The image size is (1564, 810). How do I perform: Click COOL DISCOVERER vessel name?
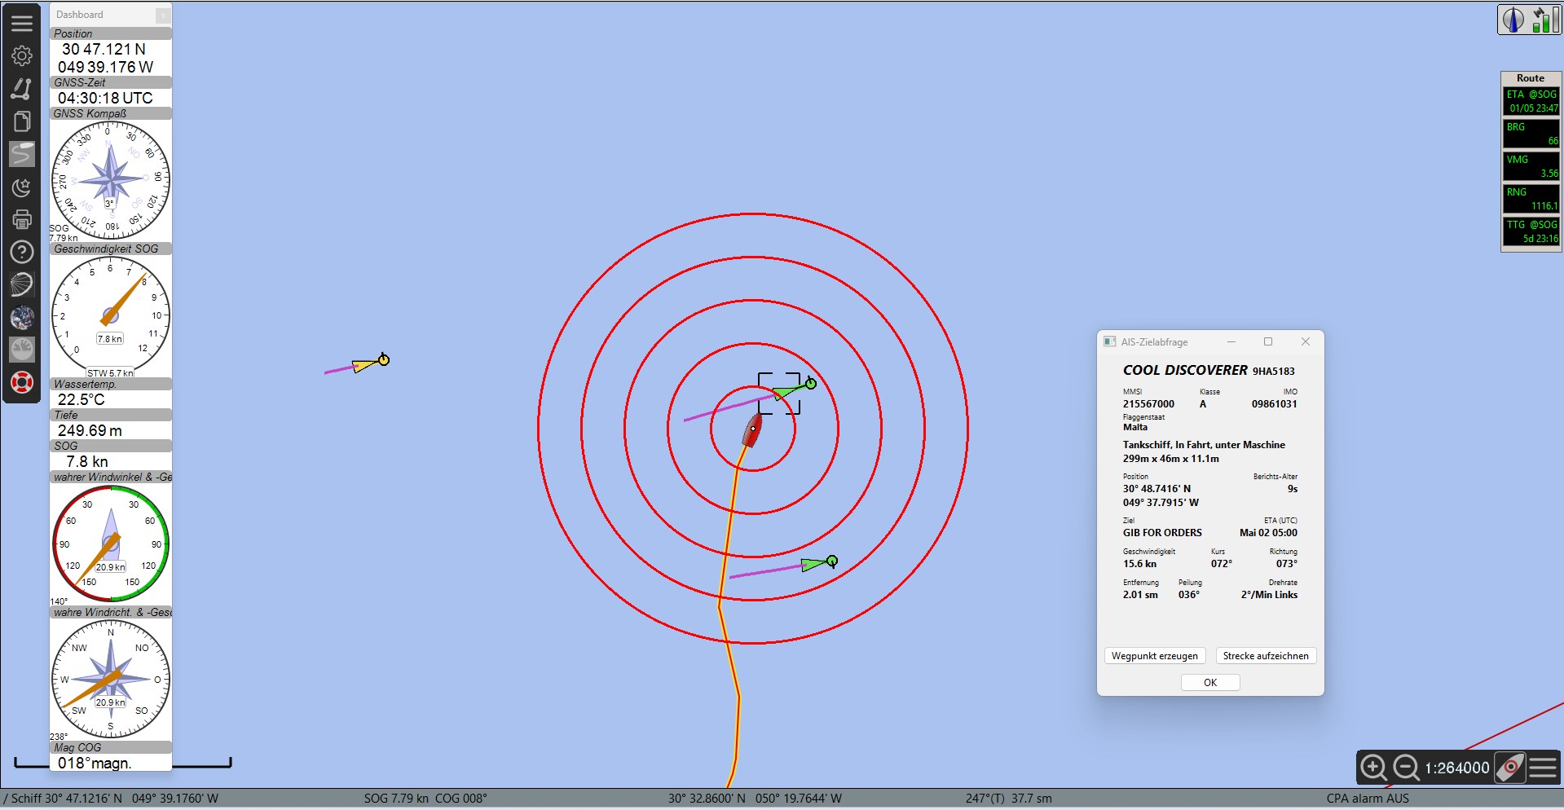coord(1185,370)
